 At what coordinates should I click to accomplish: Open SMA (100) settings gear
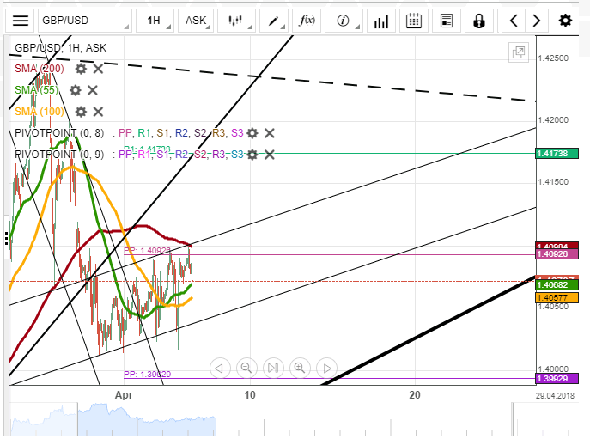[81, 112]
